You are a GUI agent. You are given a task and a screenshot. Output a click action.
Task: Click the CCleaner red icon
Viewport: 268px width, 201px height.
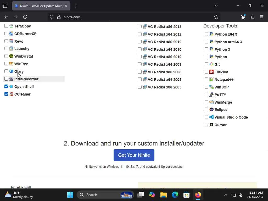point(11,94)
